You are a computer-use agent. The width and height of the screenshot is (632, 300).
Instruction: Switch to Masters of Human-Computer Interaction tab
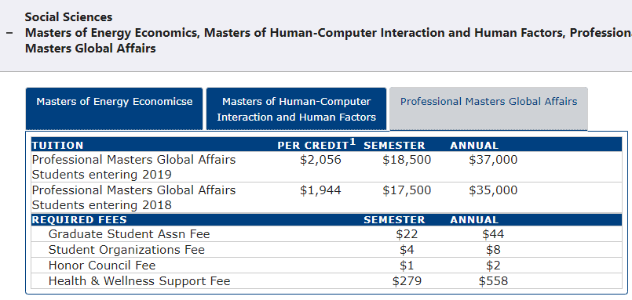pos(296,109)
